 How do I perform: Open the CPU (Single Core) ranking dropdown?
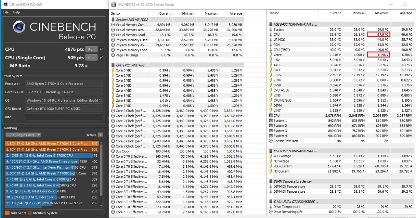23,135
